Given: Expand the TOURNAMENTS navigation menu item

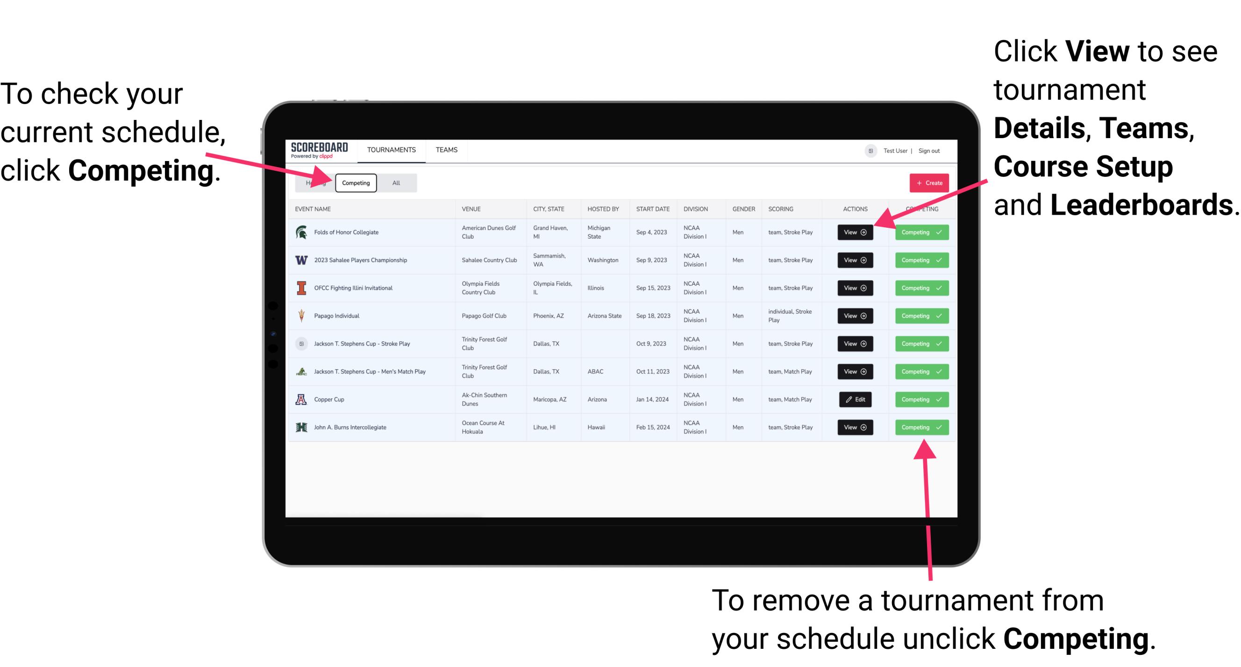Looking at the screenshot, I should click(x=392, y=150).
